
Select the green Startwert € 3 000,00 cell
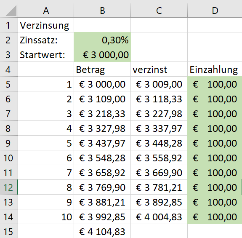tap(102, 54)
